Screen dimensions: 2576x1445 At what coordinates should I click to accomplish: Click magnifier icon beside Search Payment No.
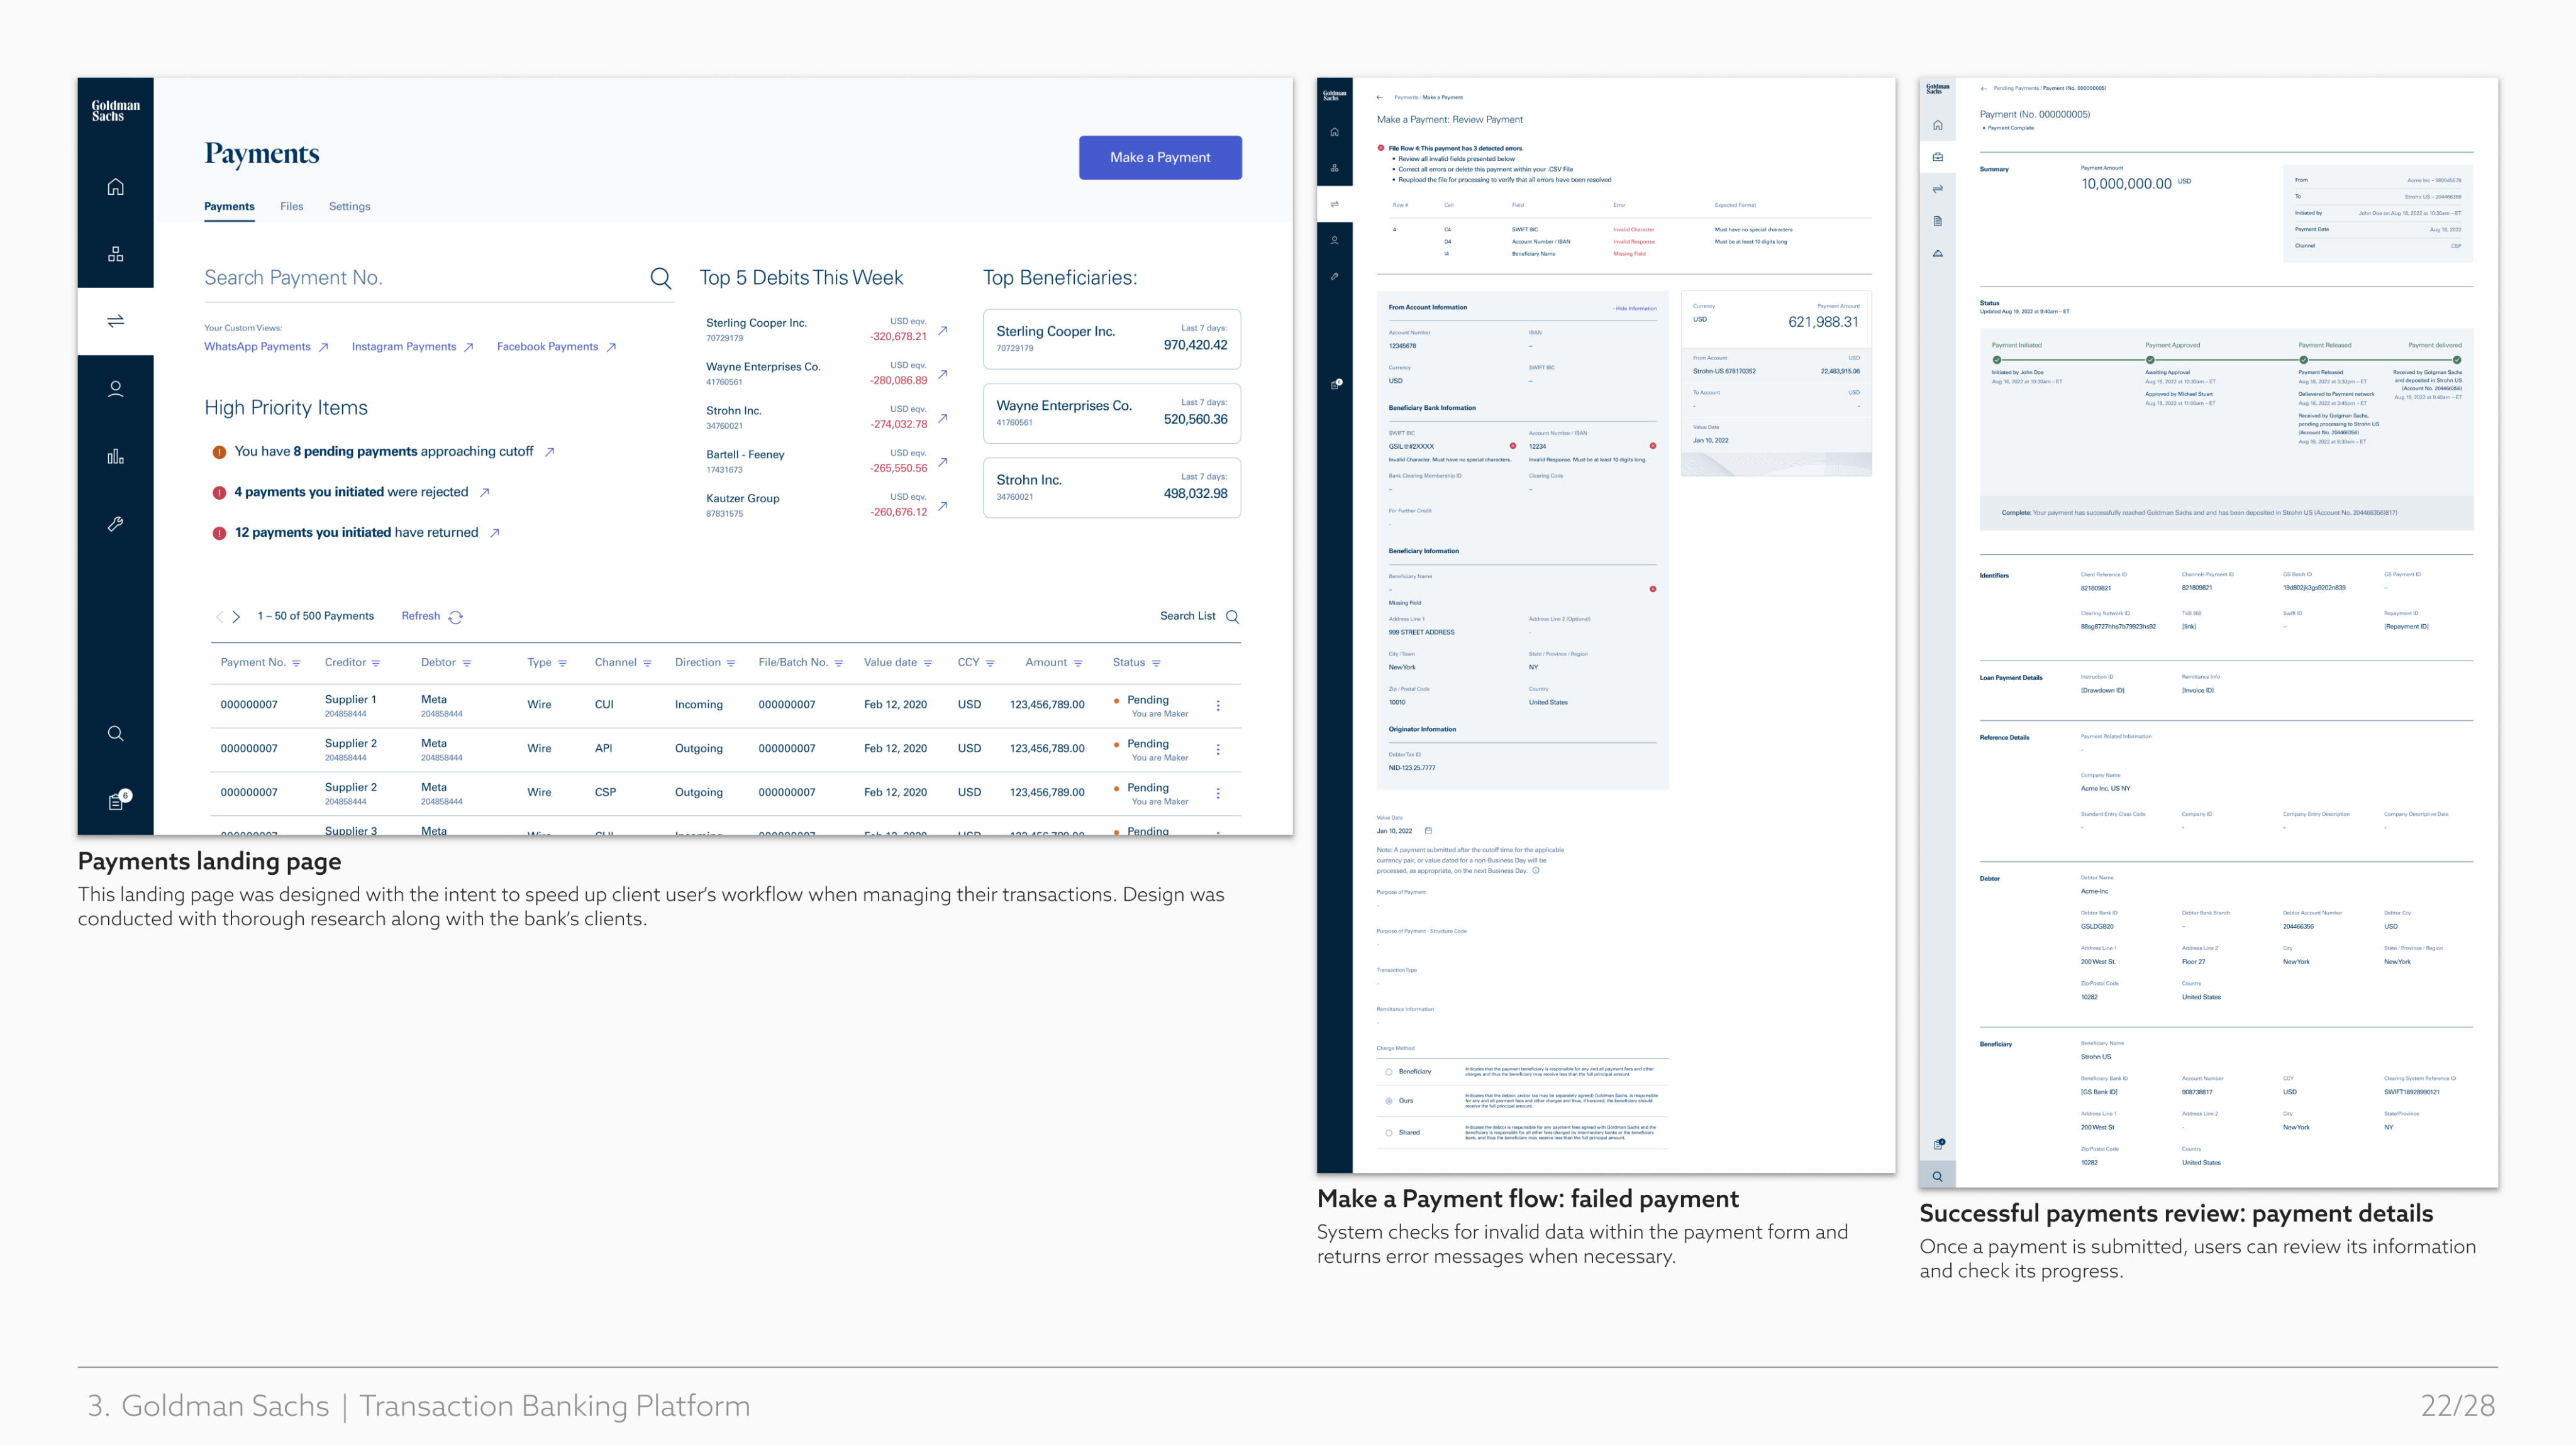tap(660, 278)
